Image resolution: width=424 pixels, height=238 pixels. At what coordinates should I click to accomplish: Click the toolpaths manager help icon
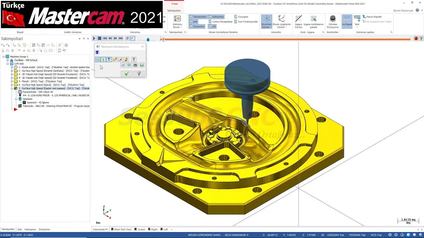click(x=66, y=45)
